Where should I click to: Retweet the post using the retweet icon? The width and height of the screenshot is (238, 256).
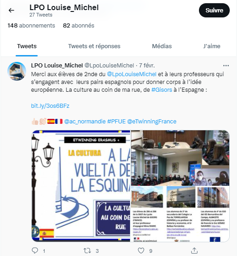87,250
